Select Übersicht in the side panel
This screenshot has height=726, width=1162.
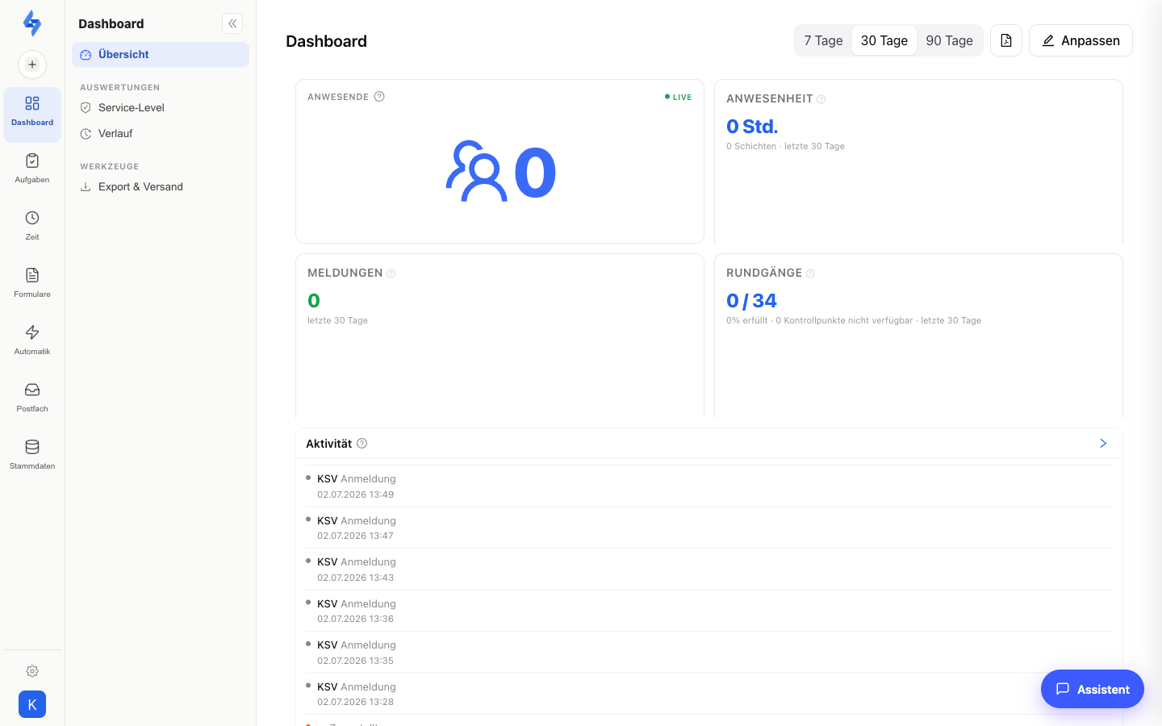(161, 54)
